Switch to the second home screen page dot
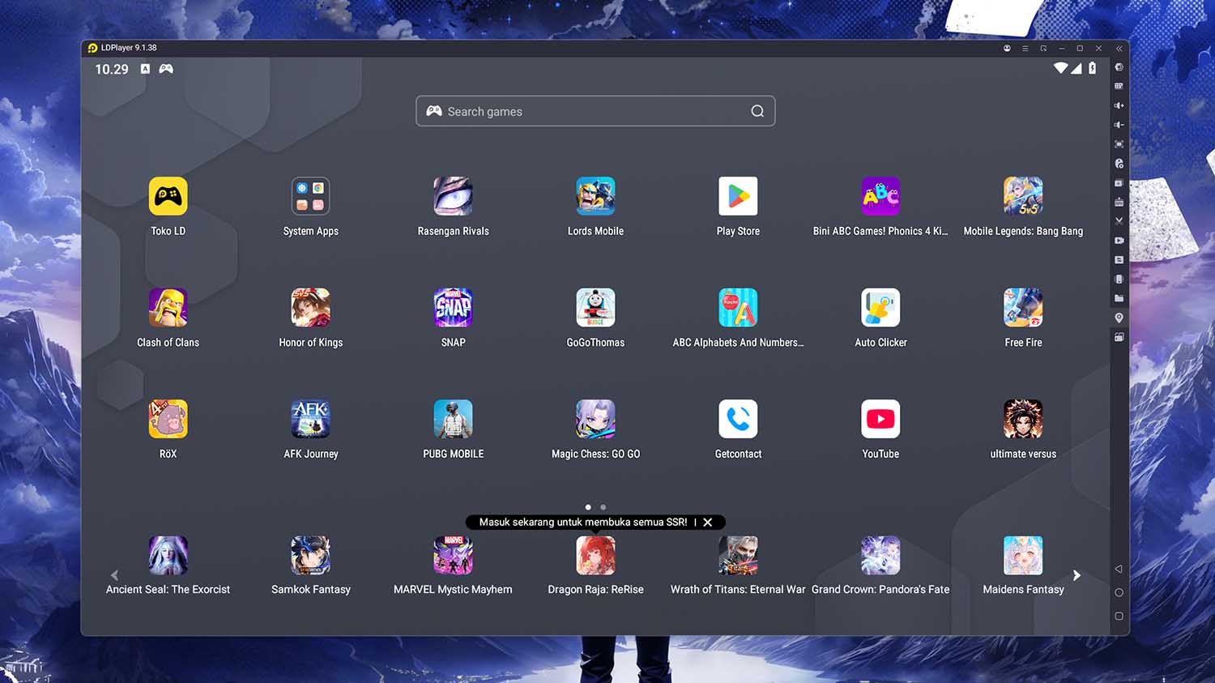Viewport: 1215px width, 683px height. pos(603,507)
